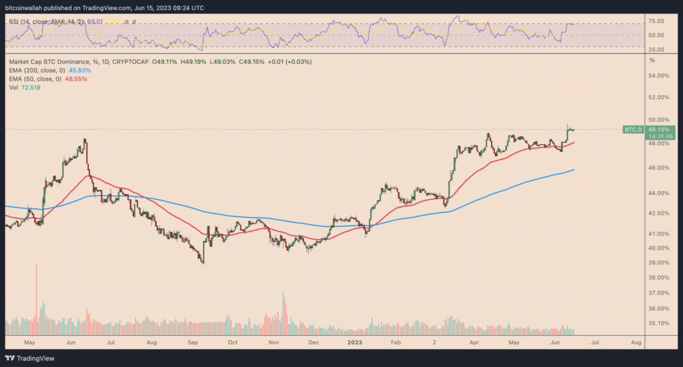The image size is (683, 367).
Task: Select the RSI indicator legend title
Action: pos(47,22)
